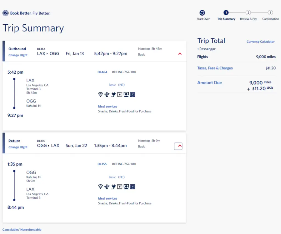Click Change Flight under Outbound
281x234 pixels.
pos(18,55)
